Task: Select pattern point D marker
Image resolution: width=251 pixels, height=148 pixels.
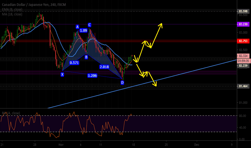Action: (x=122, y=83)
